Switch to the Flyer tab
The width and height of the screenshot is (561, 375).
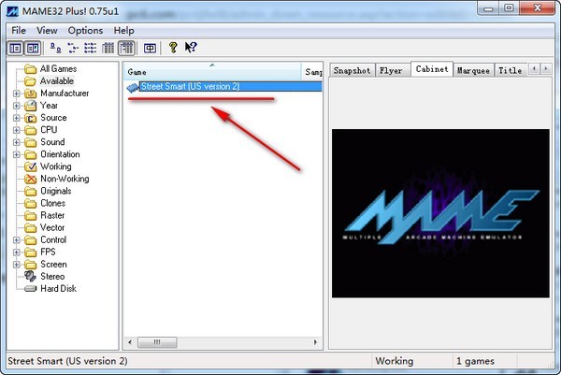[x=391, y=70]
